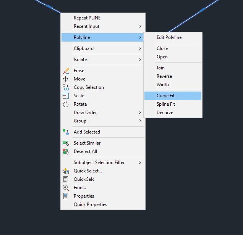Open the Recent Input menu entry
The width and height of the screenshot is (243, 235).
(x=103, y=26)
